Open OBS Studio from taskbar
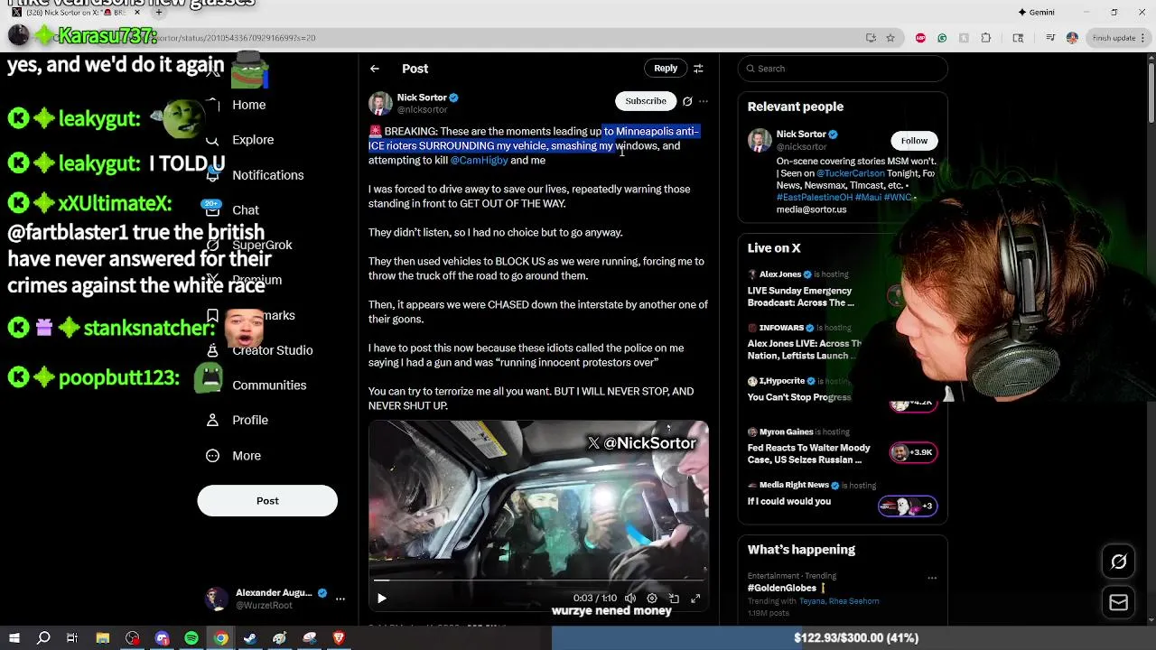The height and width of the screenshot is (650, 1156). click(x=133, y=638)
